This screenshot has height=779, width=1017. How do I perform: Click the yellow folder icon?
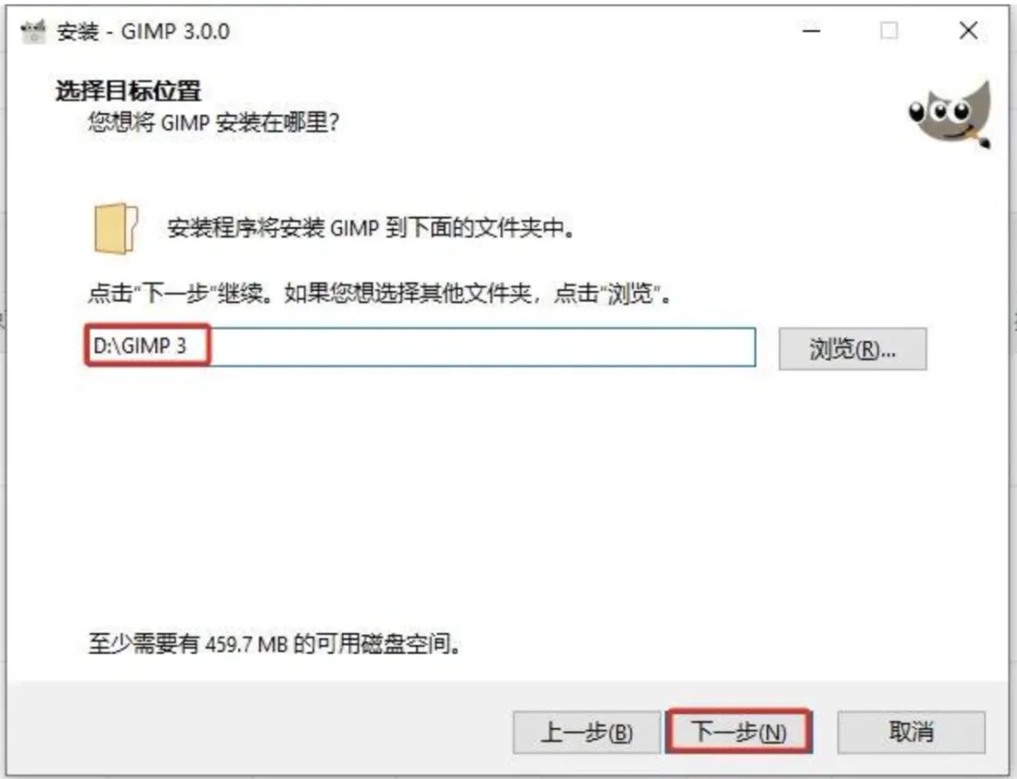pos(116,228)
